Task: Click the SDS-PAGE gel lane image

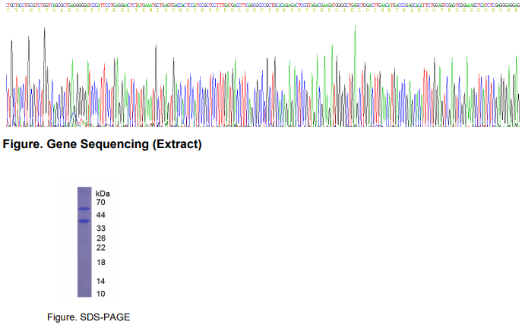Action: tap(84, 242)
